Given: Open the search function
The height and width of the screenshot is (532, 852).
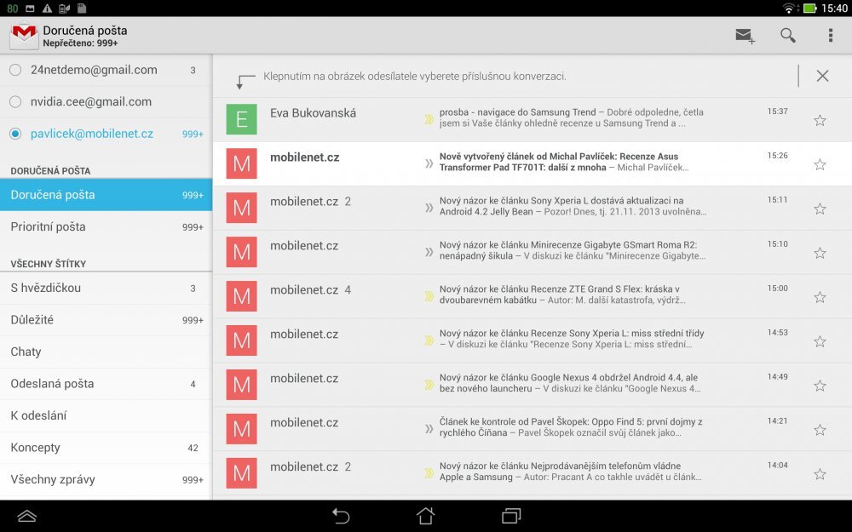Looking at the screenshot, I should click(x=787, y=36).
